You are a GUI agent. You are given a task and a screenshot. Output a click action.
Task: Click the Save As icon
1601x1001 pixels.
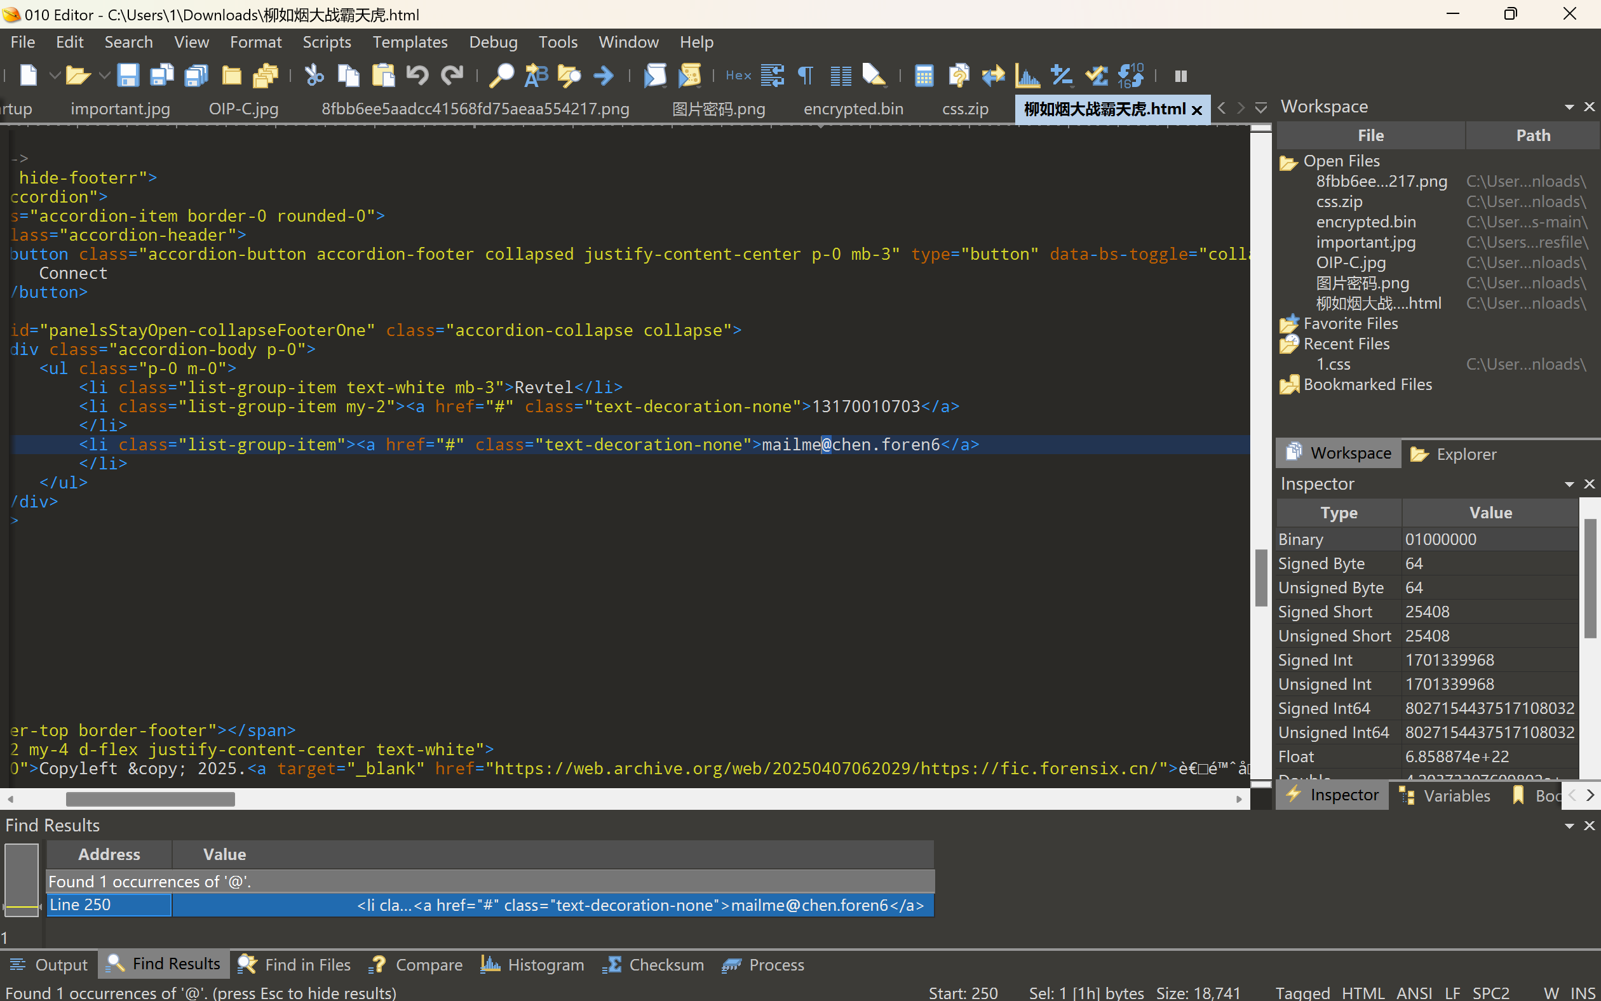click(x=161, y=76)
